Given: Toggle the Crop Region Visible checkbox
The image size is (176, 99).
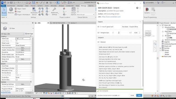Looking at the screenshot, I should (16, 68).
